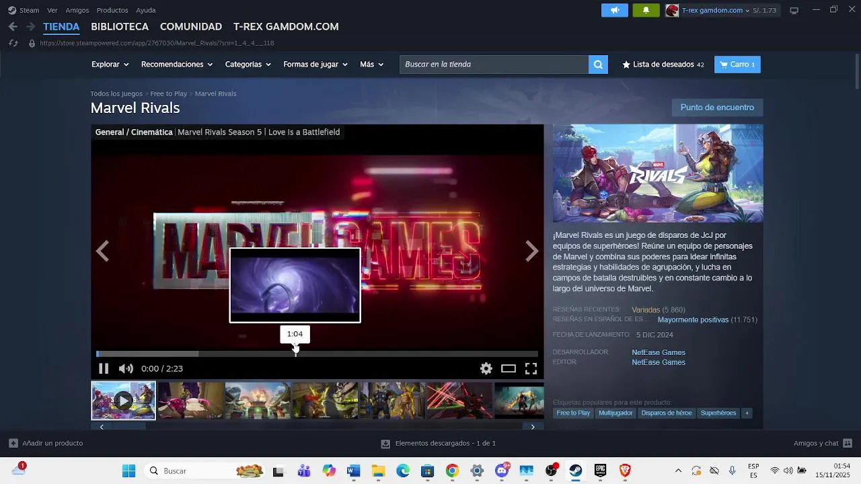This screenshot has width=861, height=484.
Task: Expand the Categorías dropdown
Action: point(248,65)
